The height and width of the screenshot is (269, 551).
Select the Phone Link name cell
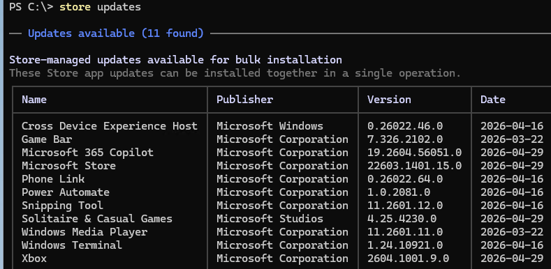coord(53,179)
